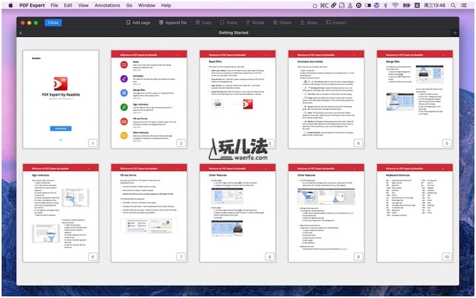The width and height of the screenshot is (476, 298).
Task: Select page 1 cover thumbnail
Action: click(61, 98)
